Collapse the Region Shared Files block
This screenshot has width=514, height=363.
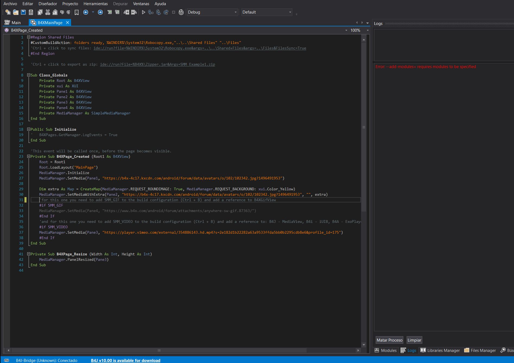[28, 37]
